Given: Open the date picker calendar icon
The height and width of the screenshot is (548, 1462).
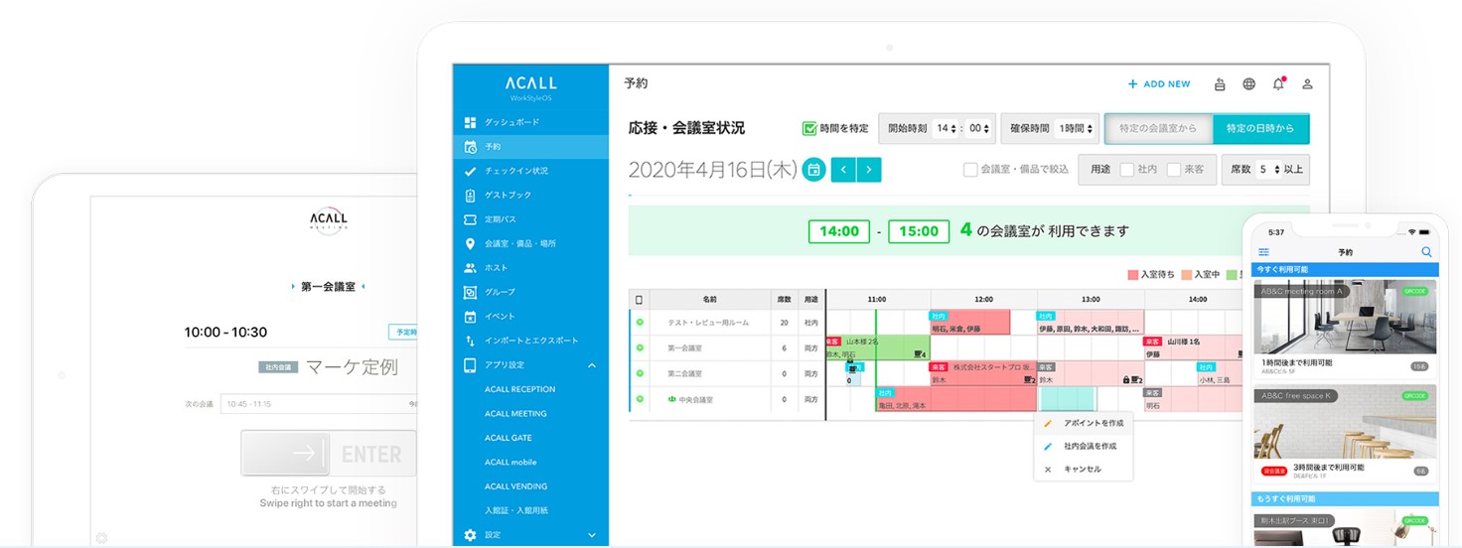Looking at the screenshot, I should (x=814, y=170).
